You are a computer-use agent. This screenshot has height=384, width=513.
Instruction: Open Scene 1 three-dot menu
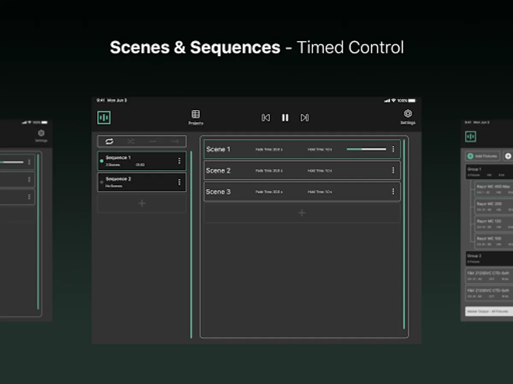pos(393,149)
